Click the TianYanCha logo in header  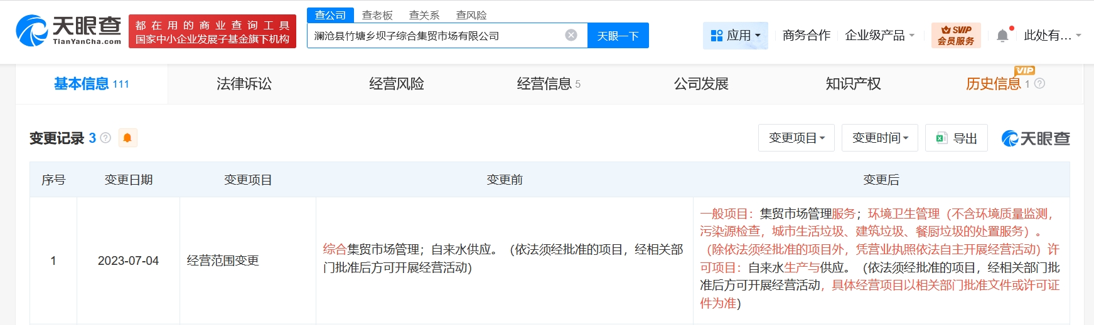pyautogui.click(x=68, y=31)
